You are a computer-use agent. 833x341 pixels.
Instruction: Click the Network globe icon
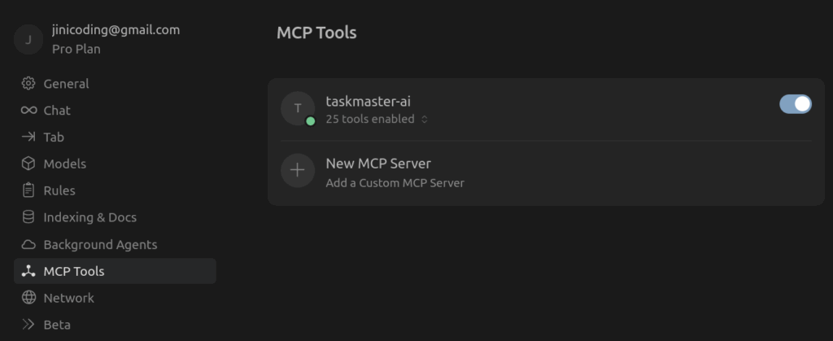[x=28, y=297]
